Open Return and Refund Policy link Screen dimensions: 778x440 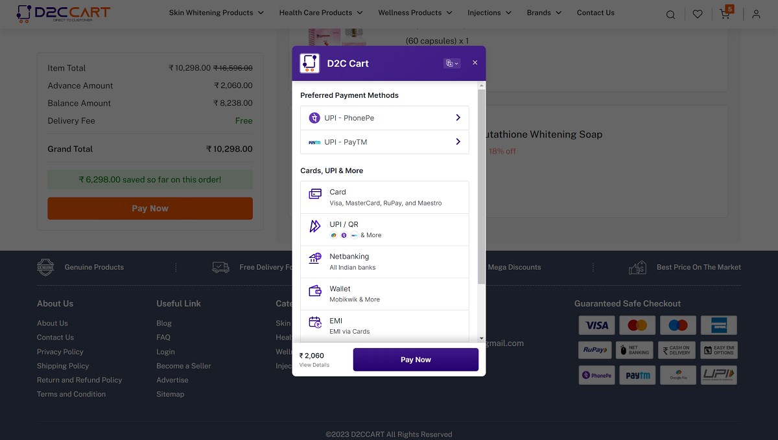[79, 380]
